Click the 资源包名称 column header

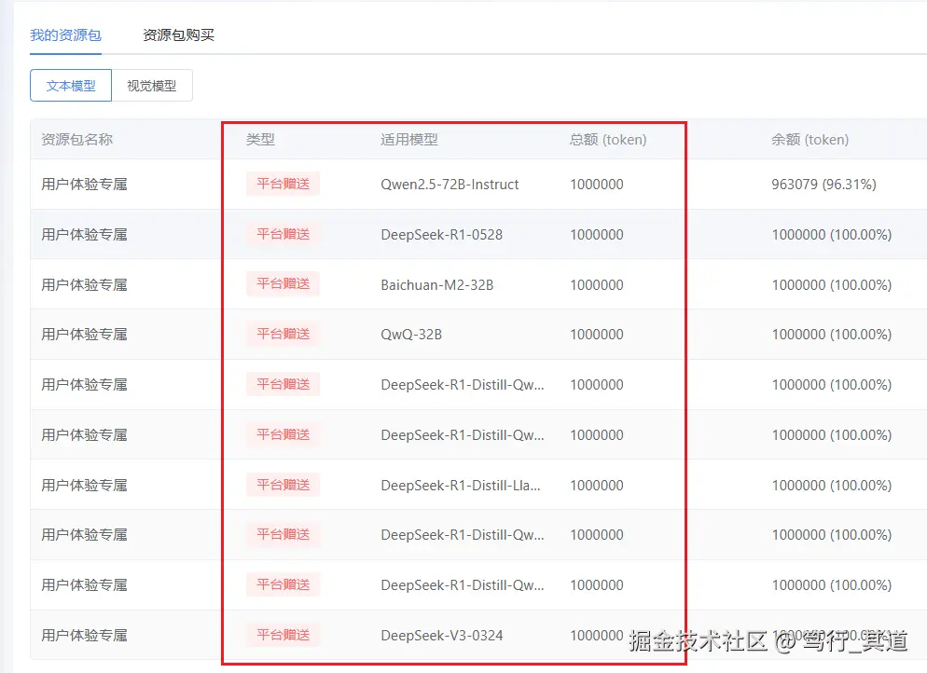pyautogui.click(x=76, y=140)
